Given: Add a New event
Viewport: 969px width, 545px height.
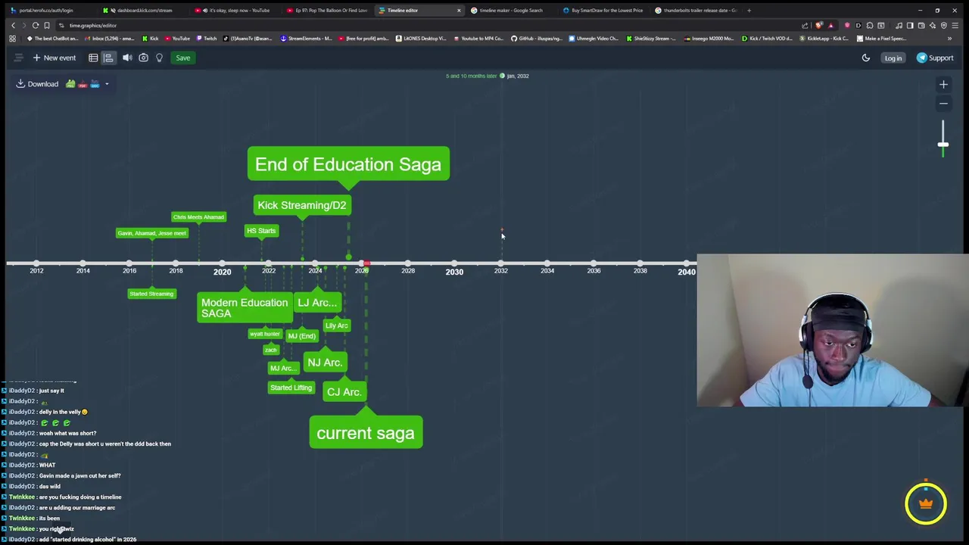Looking at the screenshot, I should [x=54, y=58].
